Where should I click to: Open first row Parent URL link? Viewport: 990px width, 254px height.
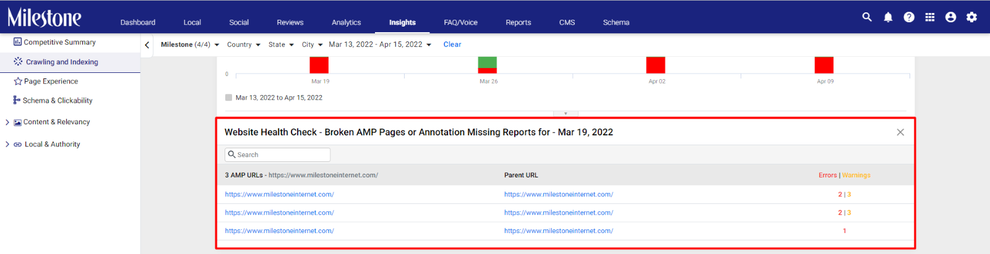559,194
